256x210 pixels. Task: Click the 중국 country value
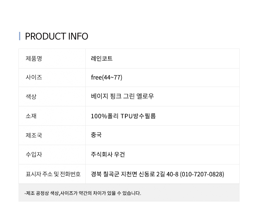click(96, 135)
